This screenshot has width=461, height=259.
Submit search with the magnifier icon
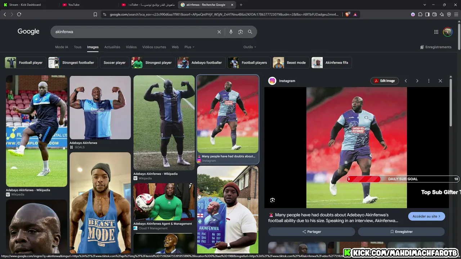pos(250,32)
